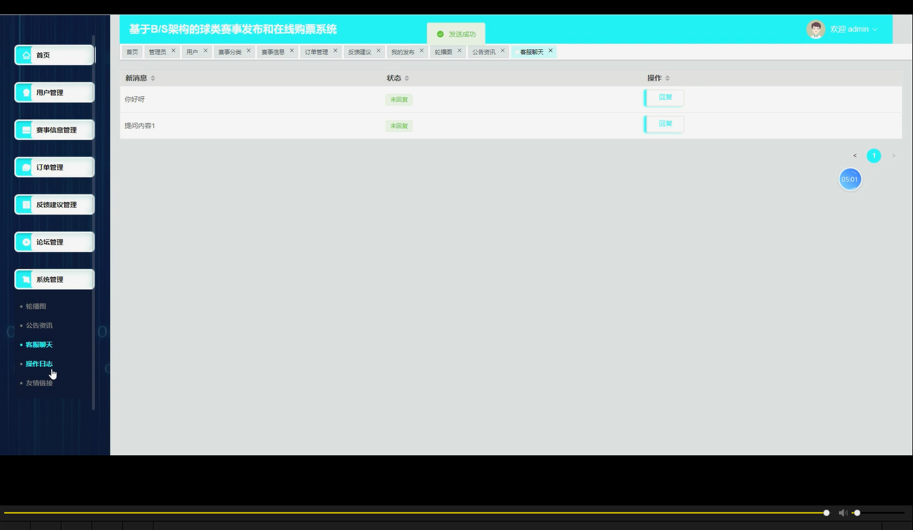Adjust the volume slider knob

tap(857, 513)
